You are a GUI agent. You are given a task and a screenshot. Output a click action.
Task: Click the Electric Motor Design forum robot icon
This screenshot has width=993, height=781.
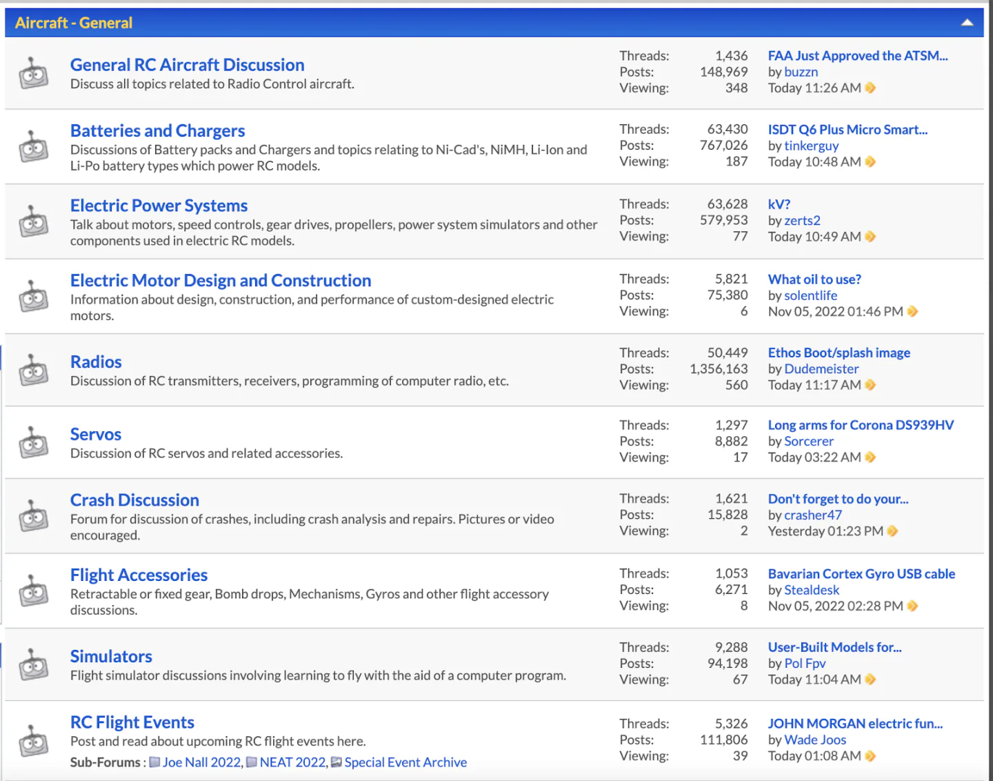click(x=33, y=296)
